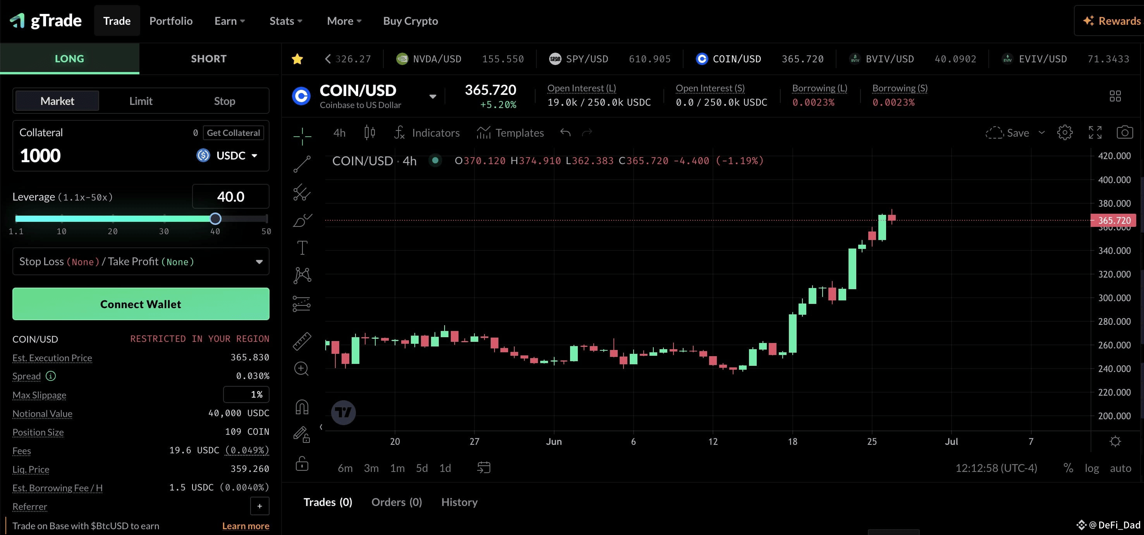Viewport: 1144px width, 535px height.
Task: Toggle logarithmic price scale
Action: 1092,468
